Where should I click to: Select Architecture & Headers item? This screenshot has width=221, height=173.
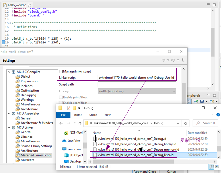click(x=37, y=123)
